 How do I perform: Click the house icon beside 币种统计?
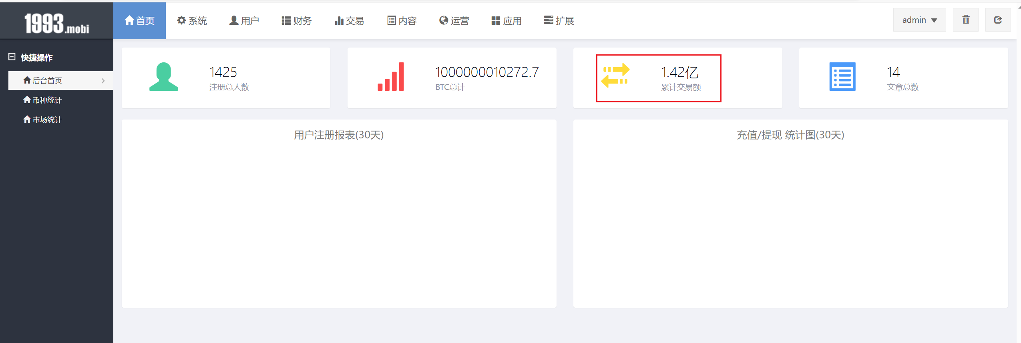(x=27, y=100)
